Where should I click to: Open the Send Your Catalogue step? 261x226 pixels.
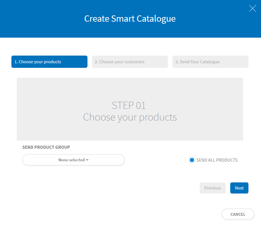coord(210,62)
